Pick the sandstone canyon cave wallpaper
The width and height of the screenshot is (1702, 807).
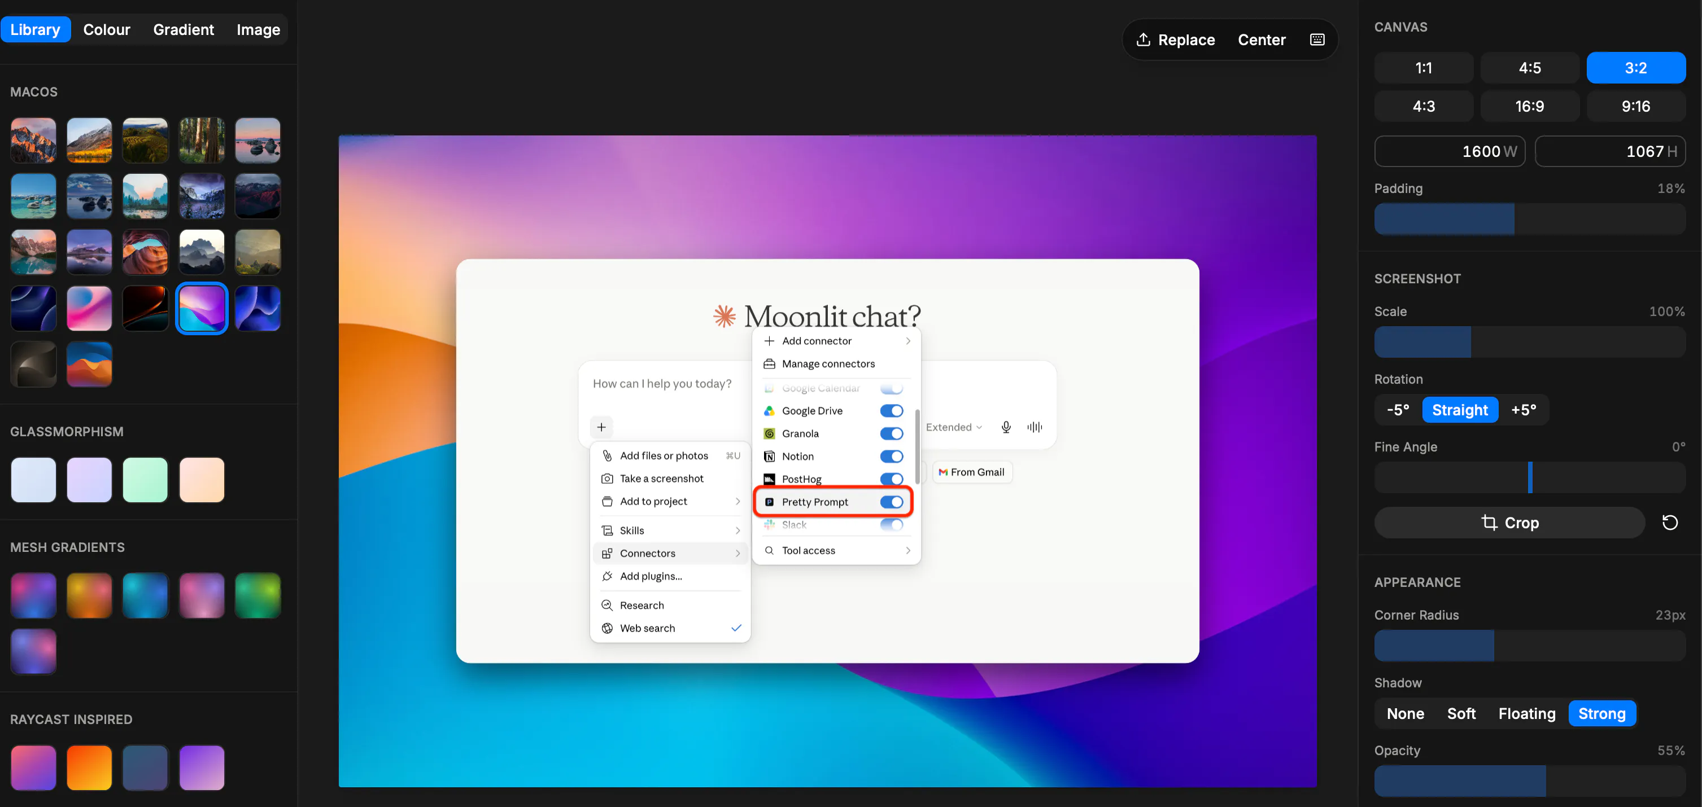click(145, 252)
